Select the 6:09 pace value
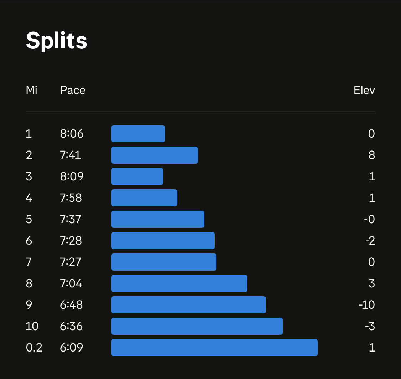This screenshot has width=401, height=379. pyautogui.click(x=72, y=348)
